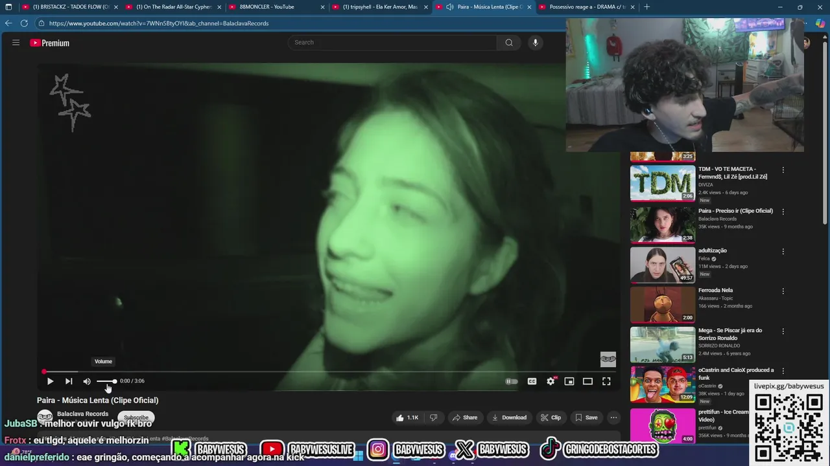This screenshot has width=830, height=466.
Task: Adjust the volume slider handle
Action: click(x=114, y=381)
